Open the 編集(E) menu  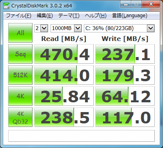(45, 16)
